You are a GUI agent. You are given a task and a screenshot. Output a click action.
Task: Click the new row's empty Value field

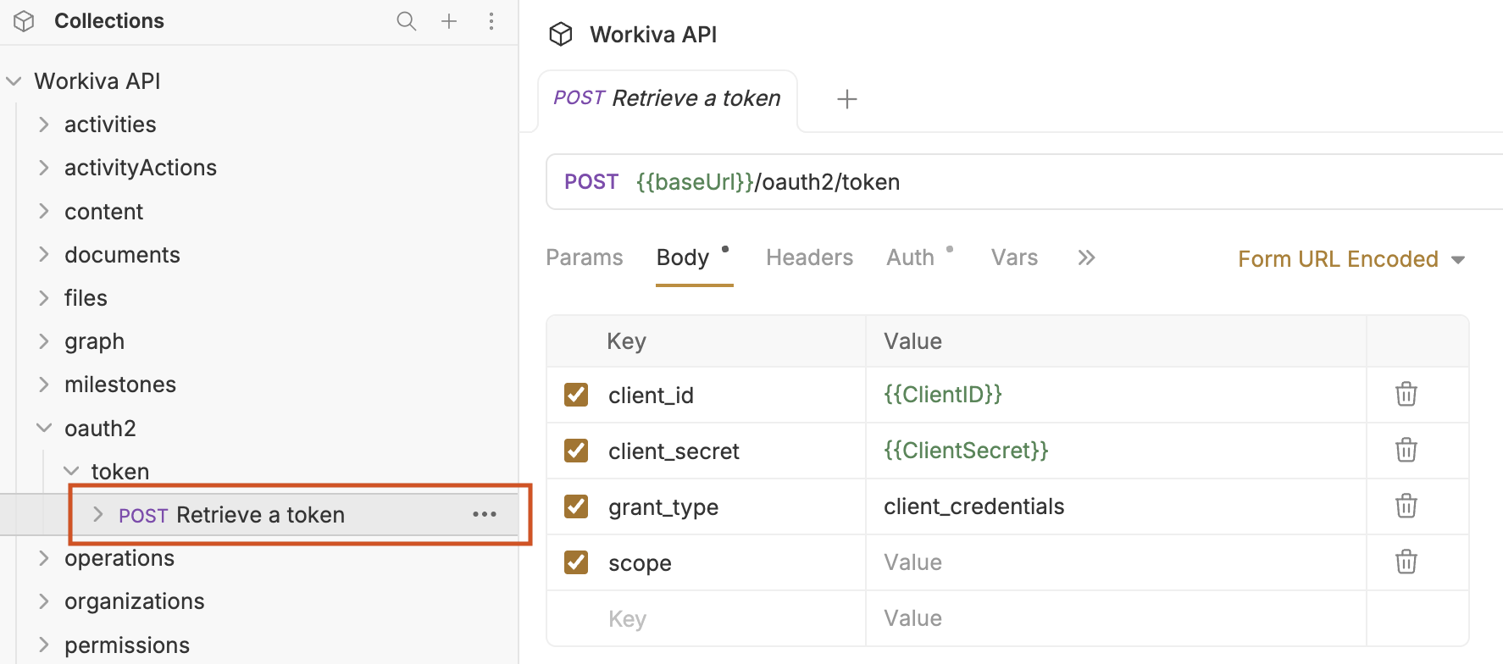click(1116, 619)
